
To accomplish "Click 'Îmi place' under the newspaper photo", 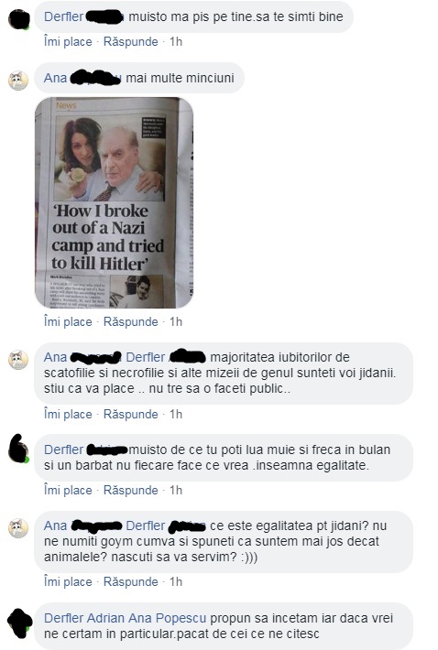I will tap(68, 321).
